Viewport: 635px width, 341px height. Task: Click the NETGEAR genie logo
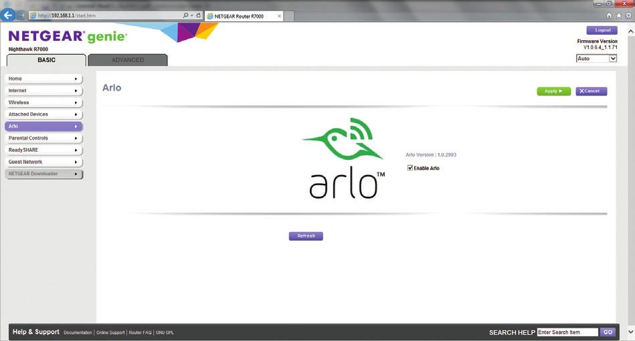pos(68,36)
